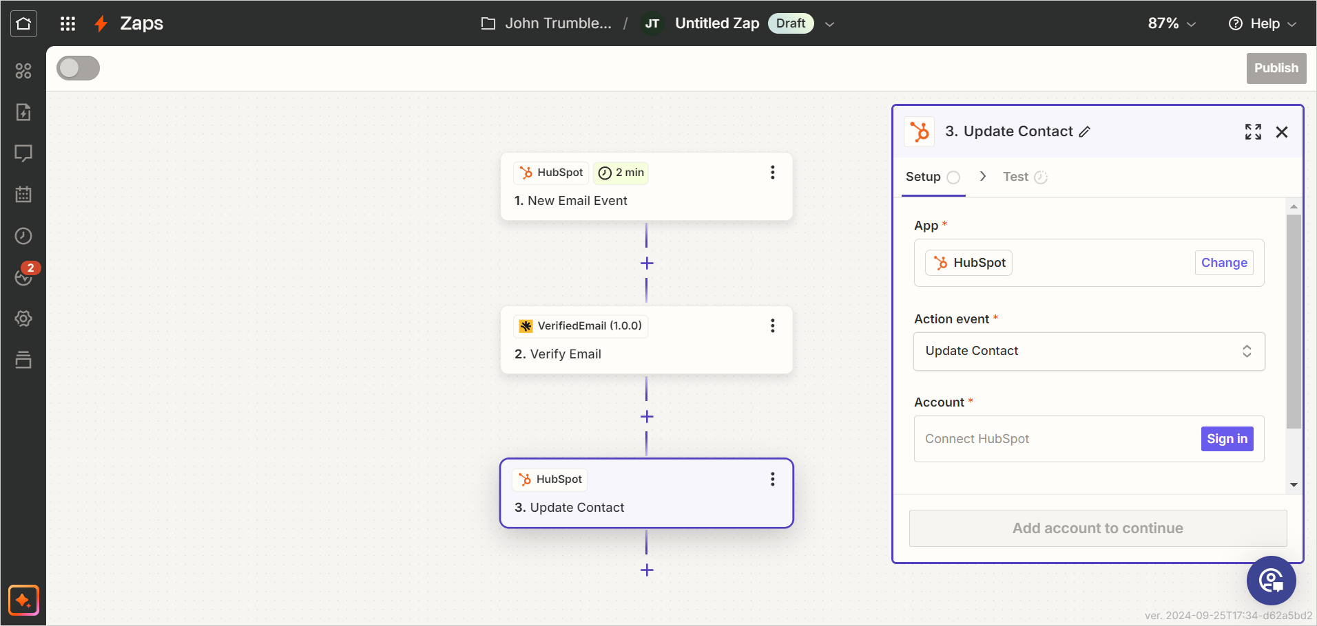The height and width of the screenshot is (626, 1317).
Task: Open the sidebar settings gear icon
Action: coord(23,319)
